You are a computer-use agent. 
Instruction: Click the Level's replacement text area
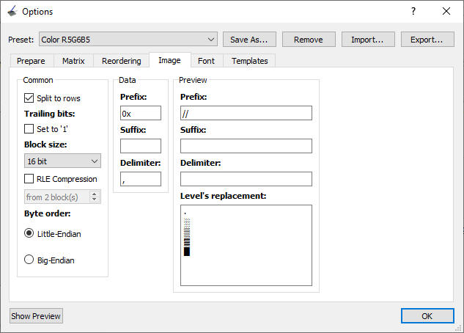pyautogui.click(x=246, y=244)
